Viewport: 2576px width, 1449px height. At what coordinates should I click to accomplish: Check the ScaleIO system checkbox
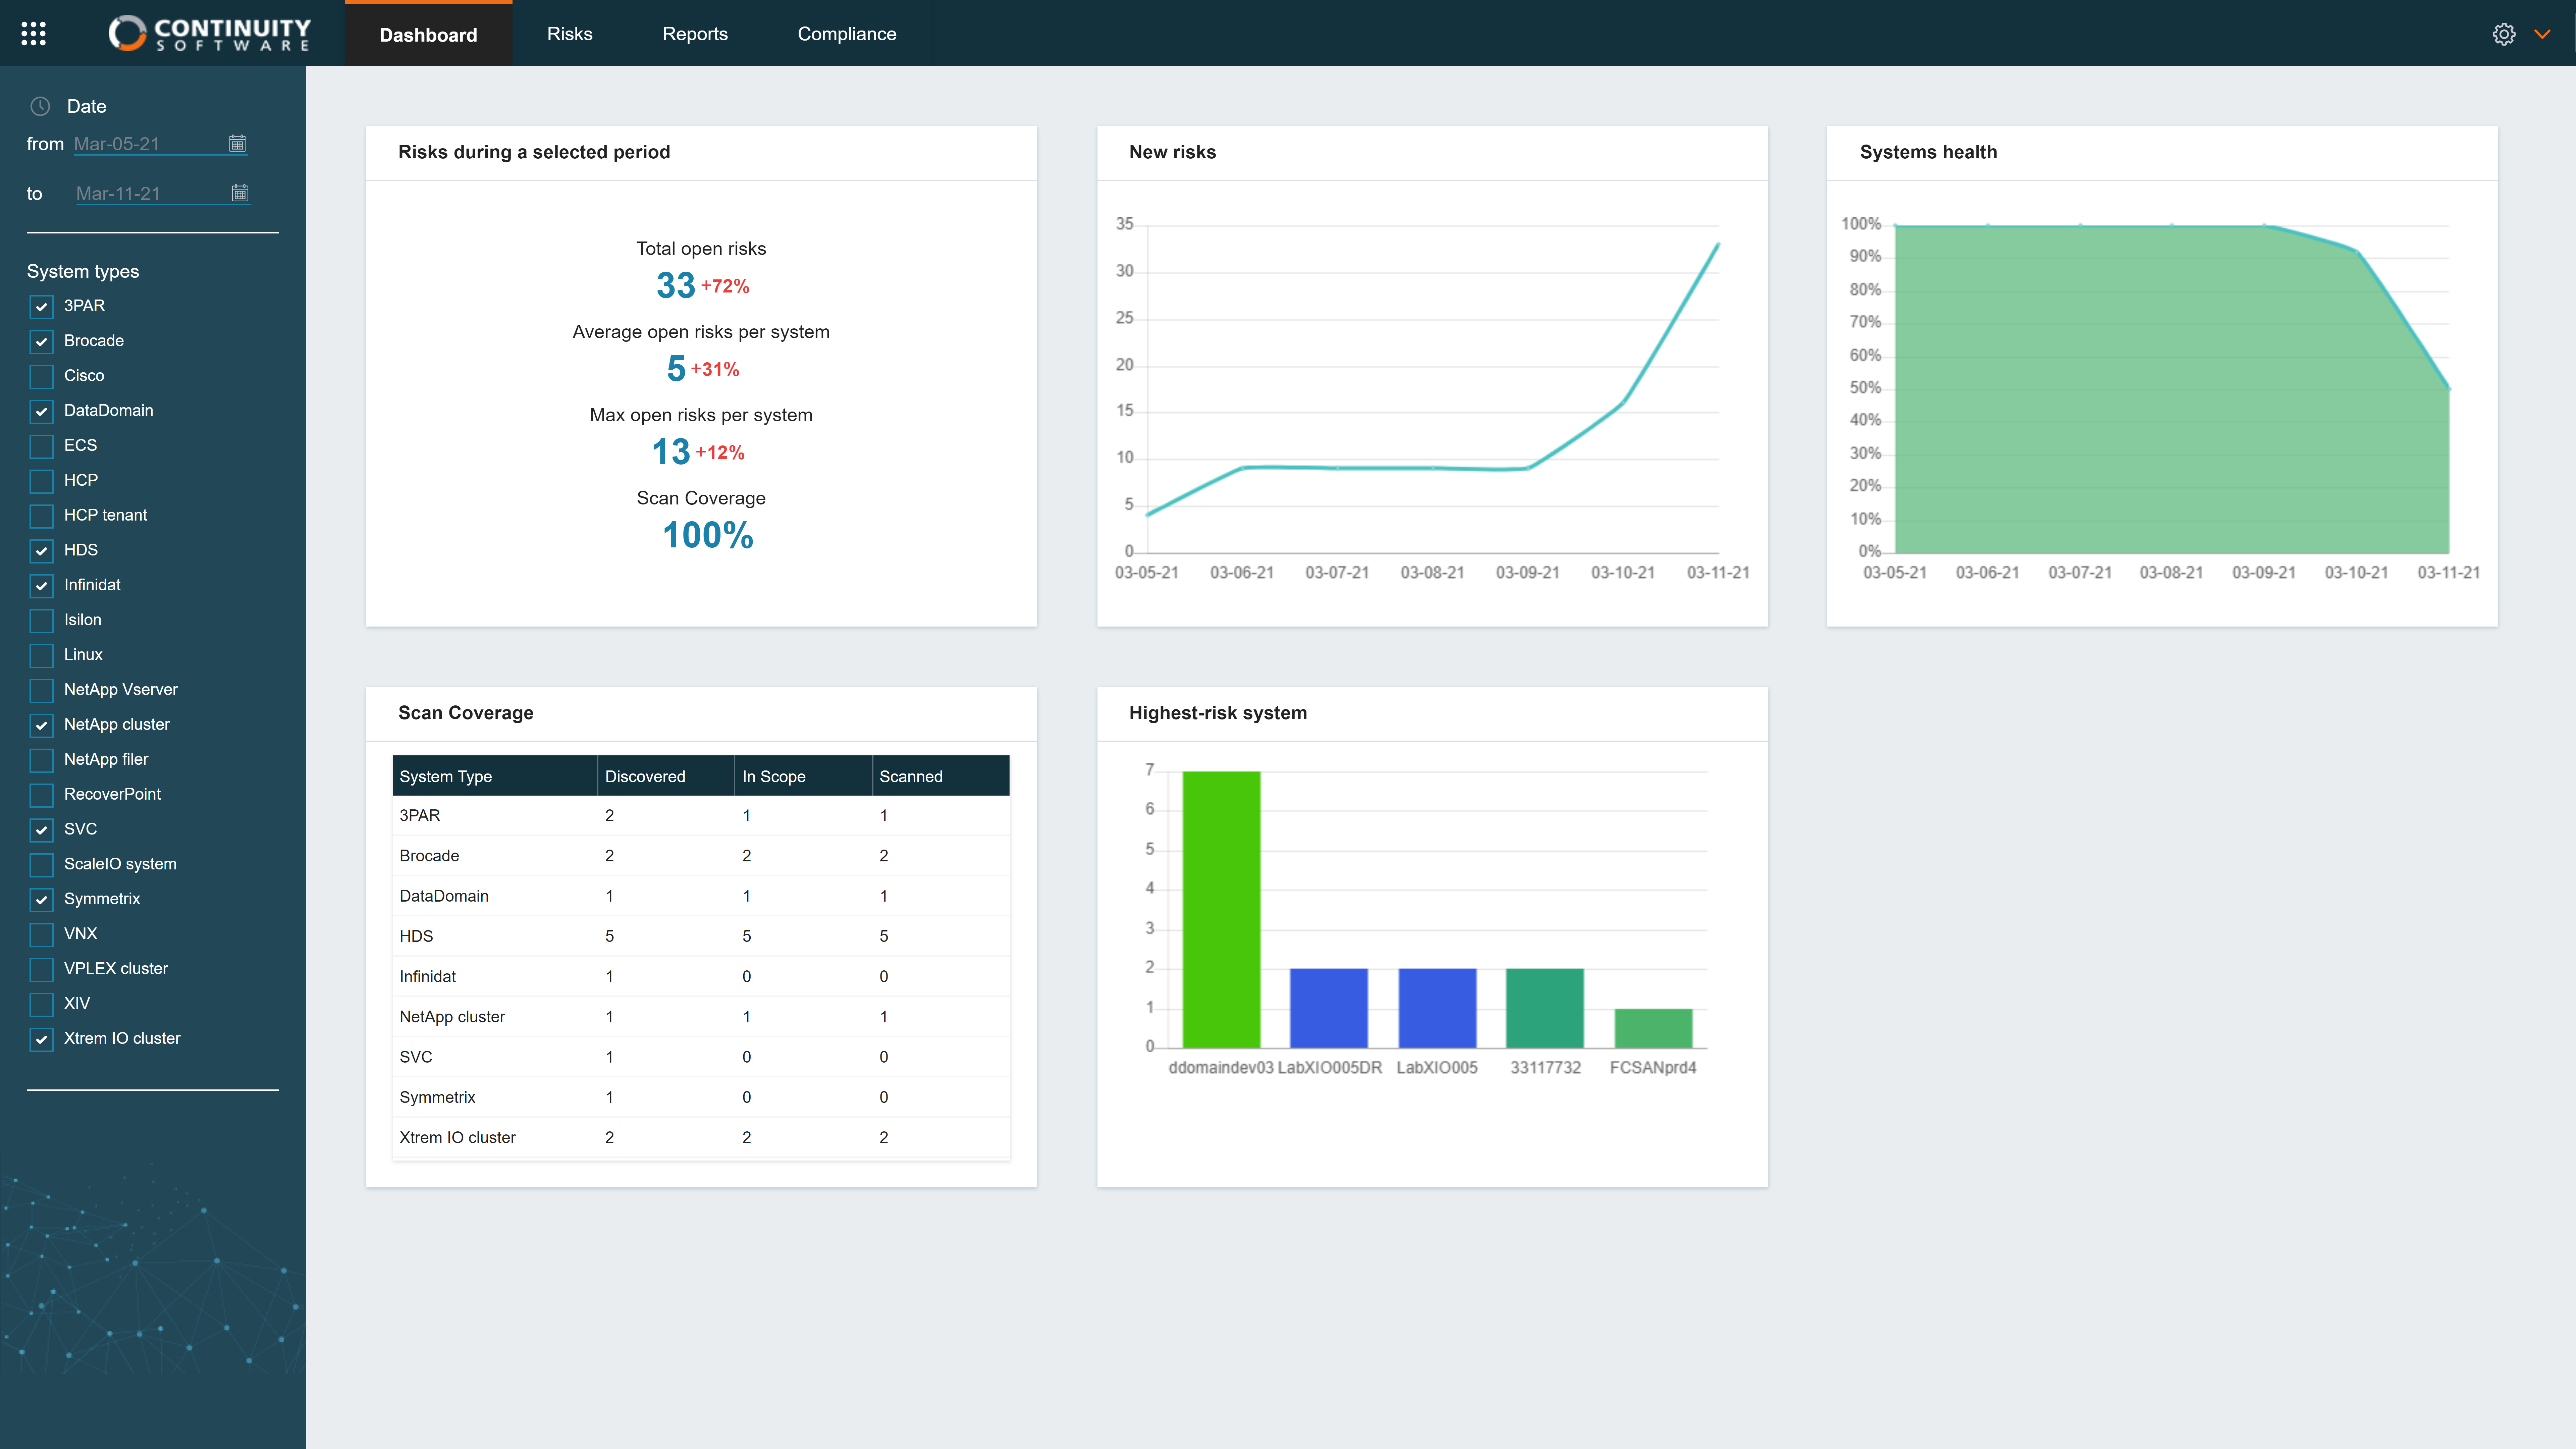coord(41,865)
